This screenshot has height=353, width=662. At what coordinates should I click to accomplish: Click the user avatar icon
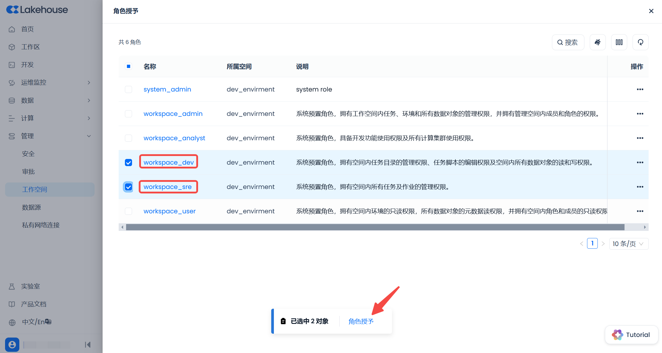click(x=12, y=344)
